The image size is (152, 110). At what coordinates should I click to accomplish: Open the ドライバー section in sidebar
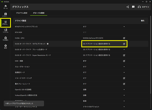(5, 15)
